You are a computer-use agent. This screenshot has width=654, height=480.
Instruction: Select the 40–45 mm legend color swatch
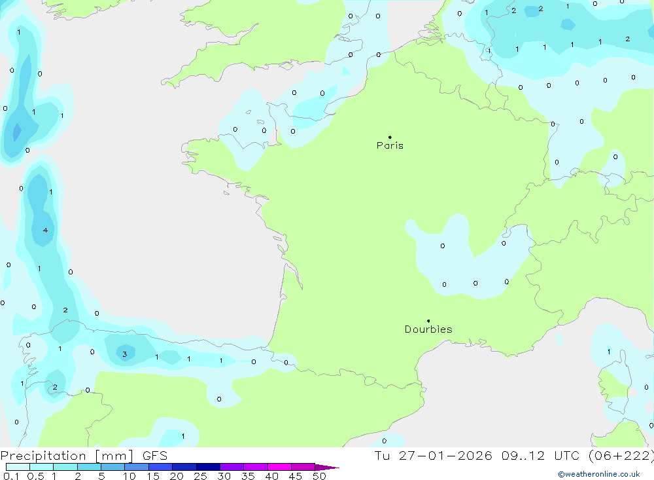(x=279, y=467)
